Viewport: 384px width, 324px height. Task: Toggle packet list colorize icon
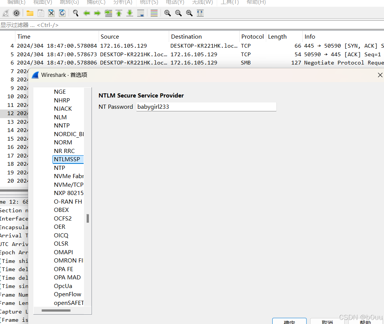pyautogui.click(x=154, y=13)
